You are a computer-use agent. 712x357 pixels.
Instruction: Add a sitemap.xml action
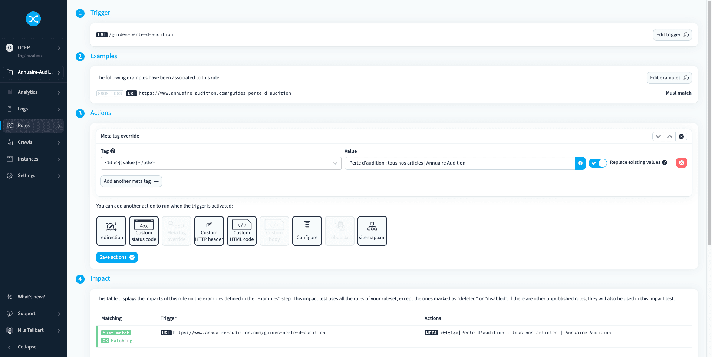click(372, 231)
